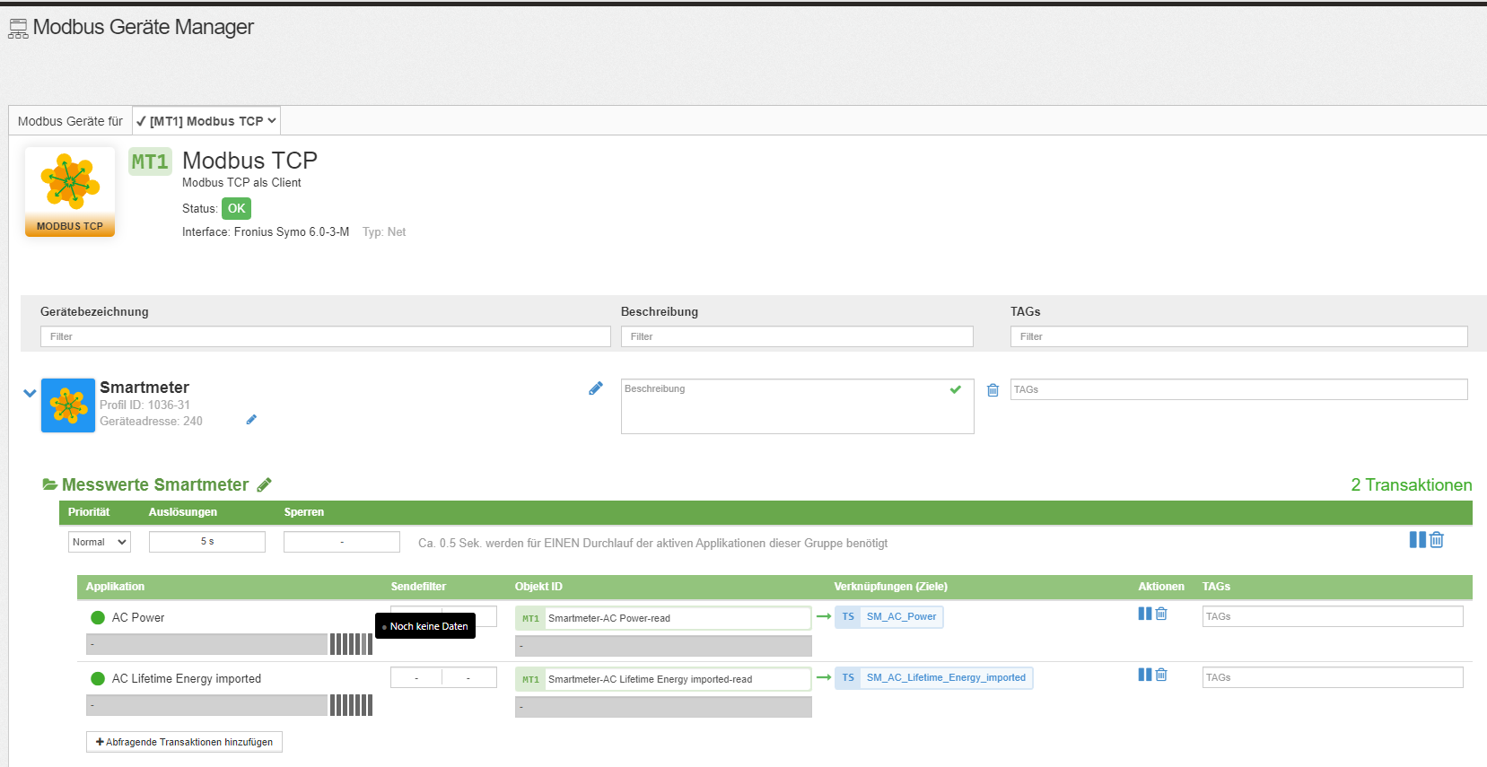Delete the Smartmeter device via trash icon
1487x767 pixels.
coord(993,390)
